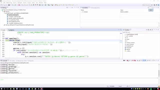Click the Writable status bar entry

tap(112, 86)
